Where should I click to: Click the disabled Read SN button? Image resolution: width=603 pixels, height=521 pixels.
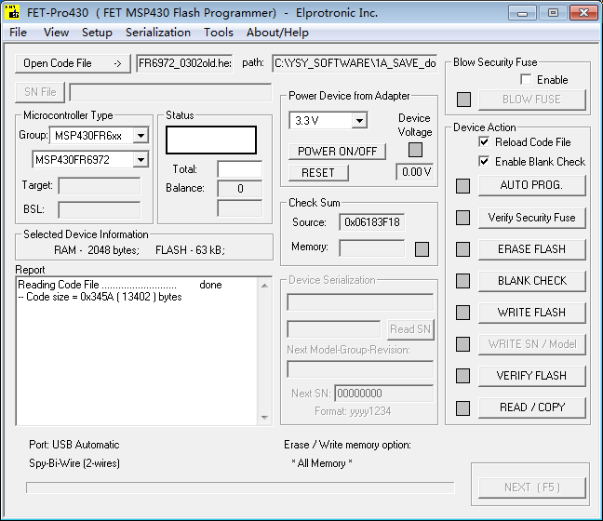410,329
